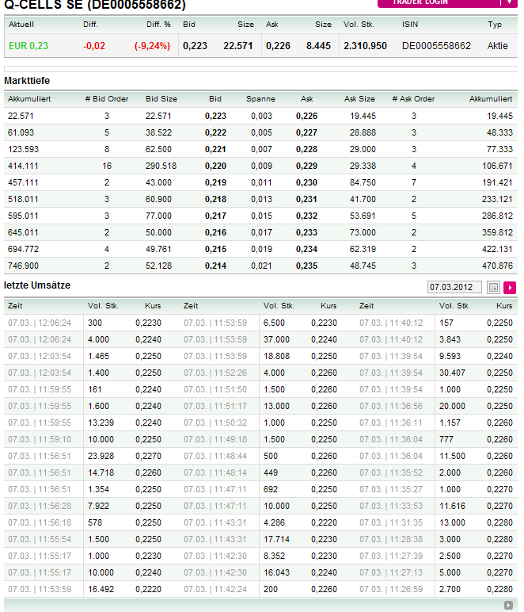
Task: Click the best ask price 0,226
Action: (306, 116)
